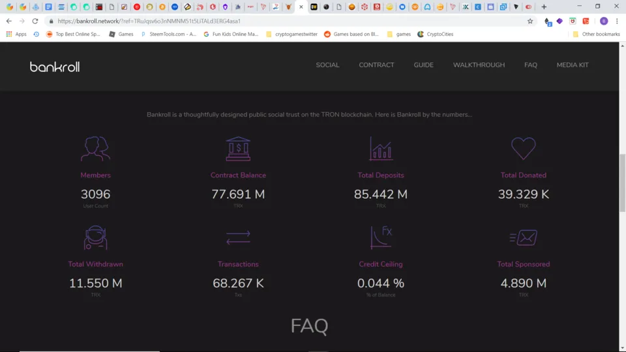Open the Top Best Online Sp... bookmark
The image size is (626, 352).
click(73, 35)
